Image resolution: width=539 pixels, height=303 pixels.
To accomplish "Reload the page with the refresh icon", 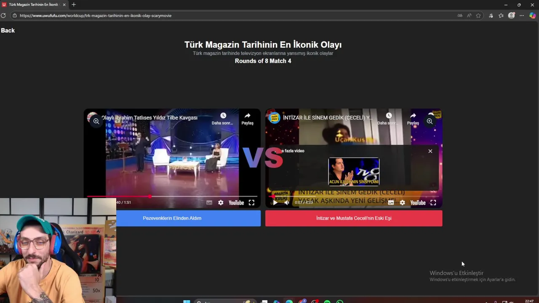I will 3,16.
